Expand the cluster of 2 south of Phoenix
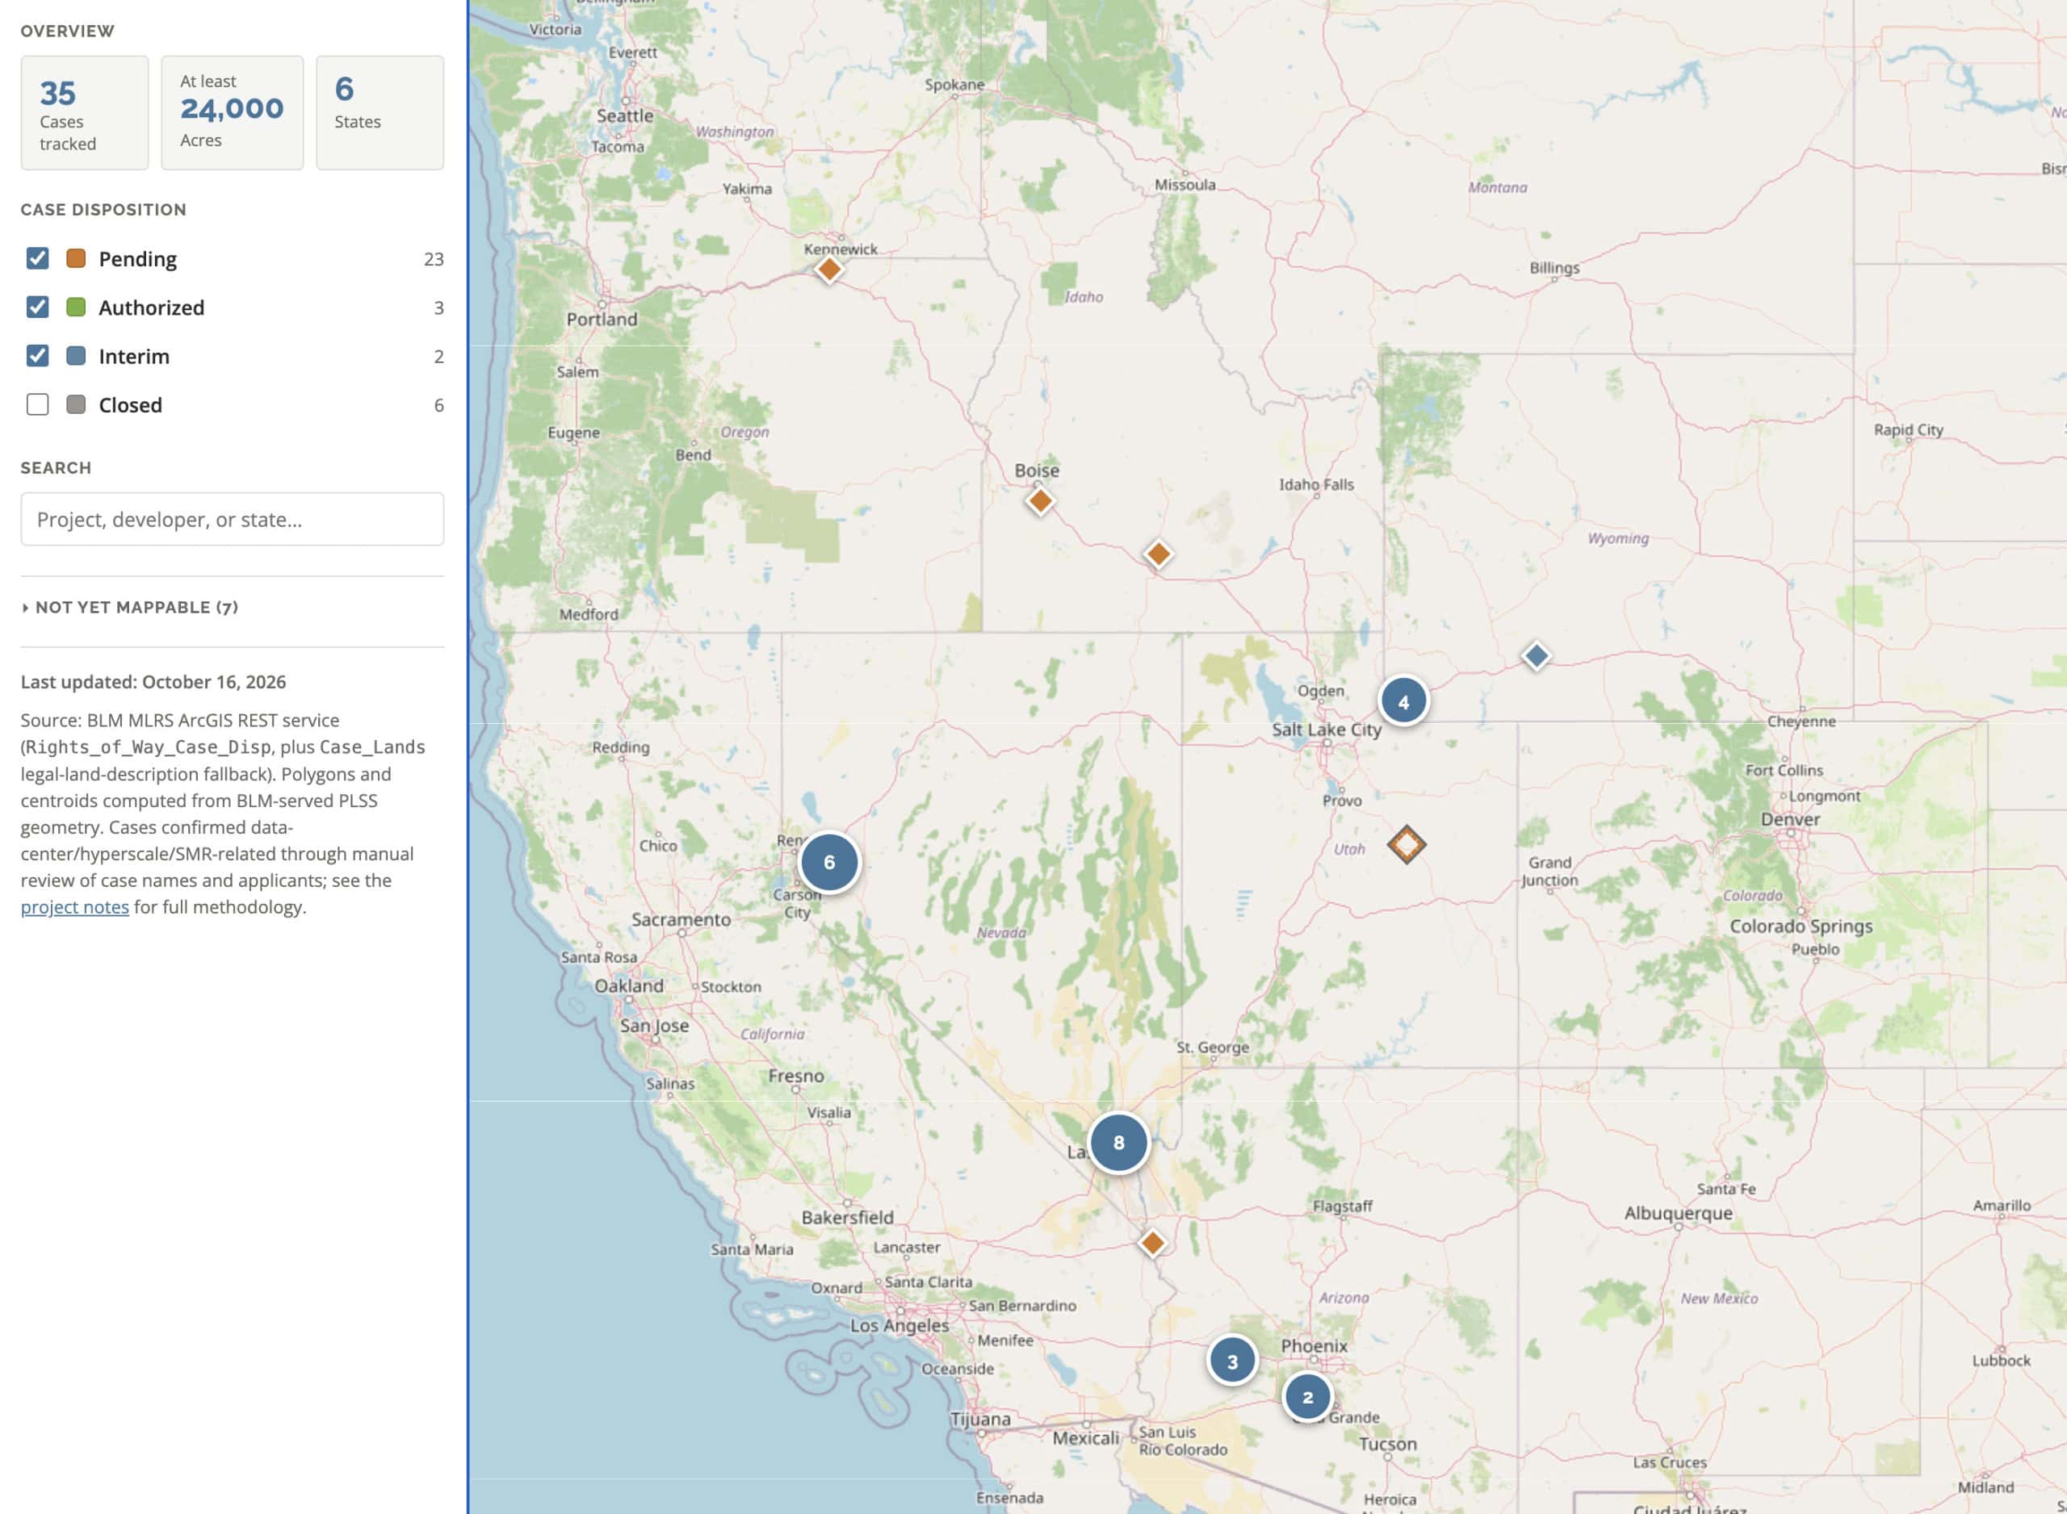The height and width of the screenshot is (1514, 2067). pos(1307,1397)
